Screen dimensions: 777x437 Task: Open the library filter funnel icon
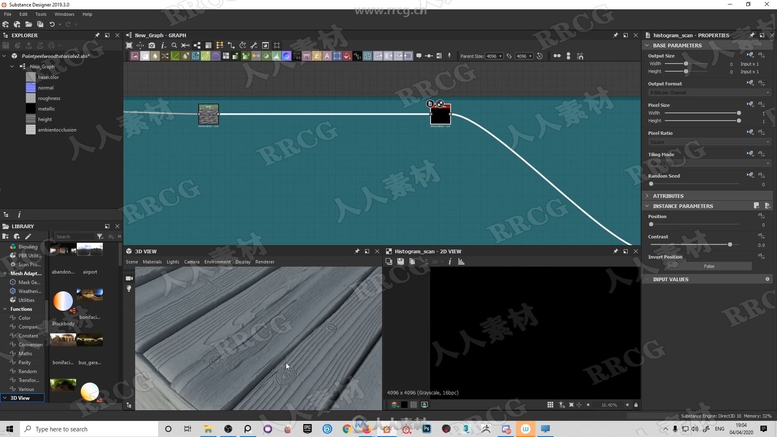click(100, 237)
